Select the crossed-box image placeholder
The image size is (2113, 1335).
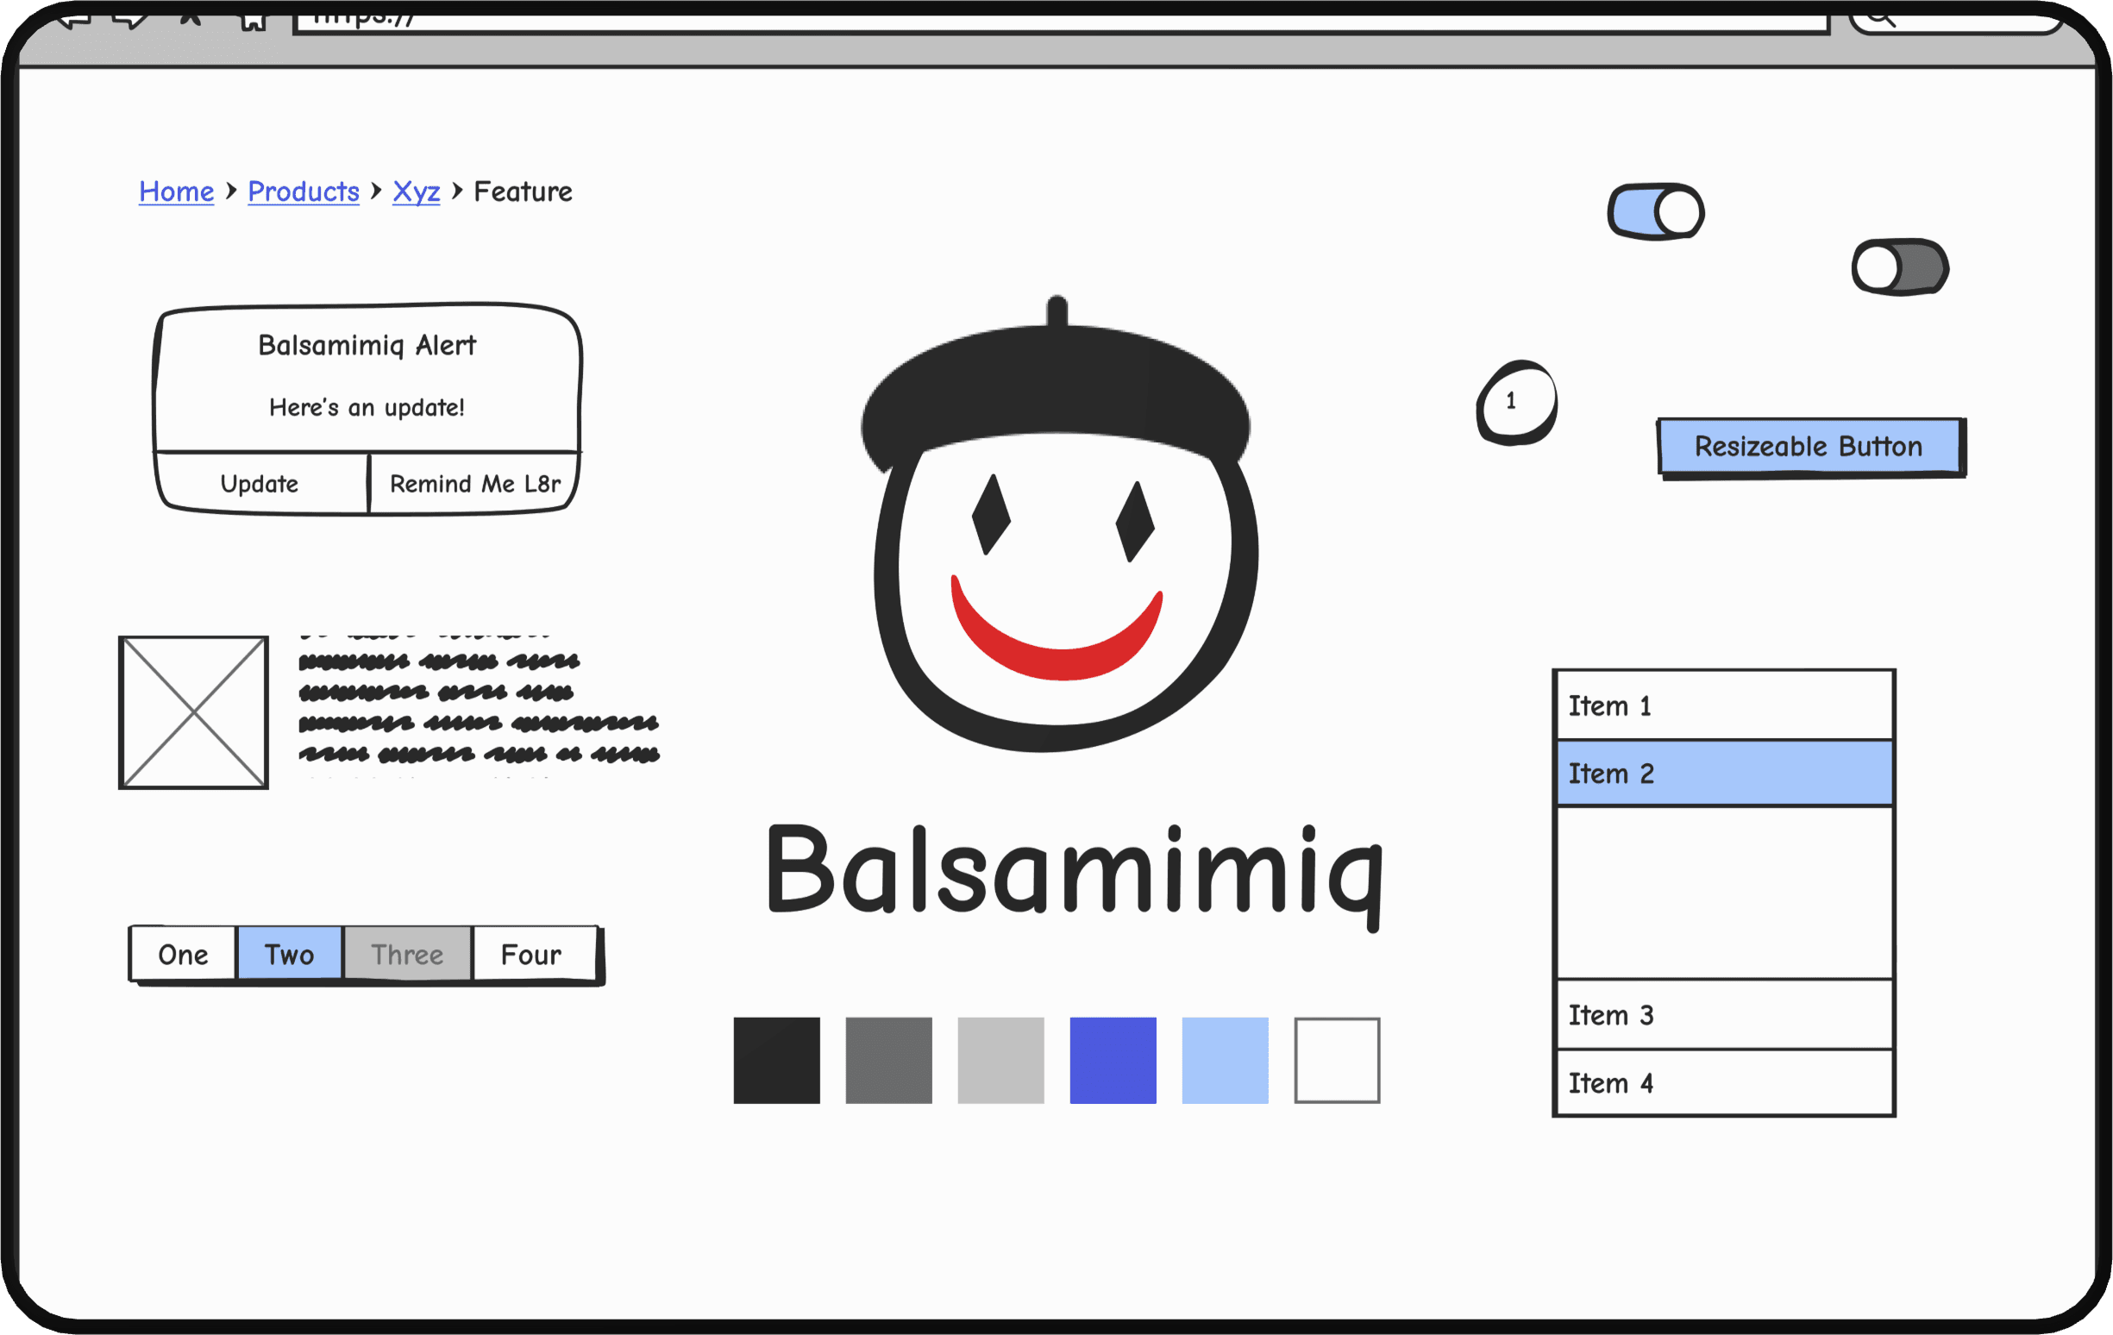[193, 712]
